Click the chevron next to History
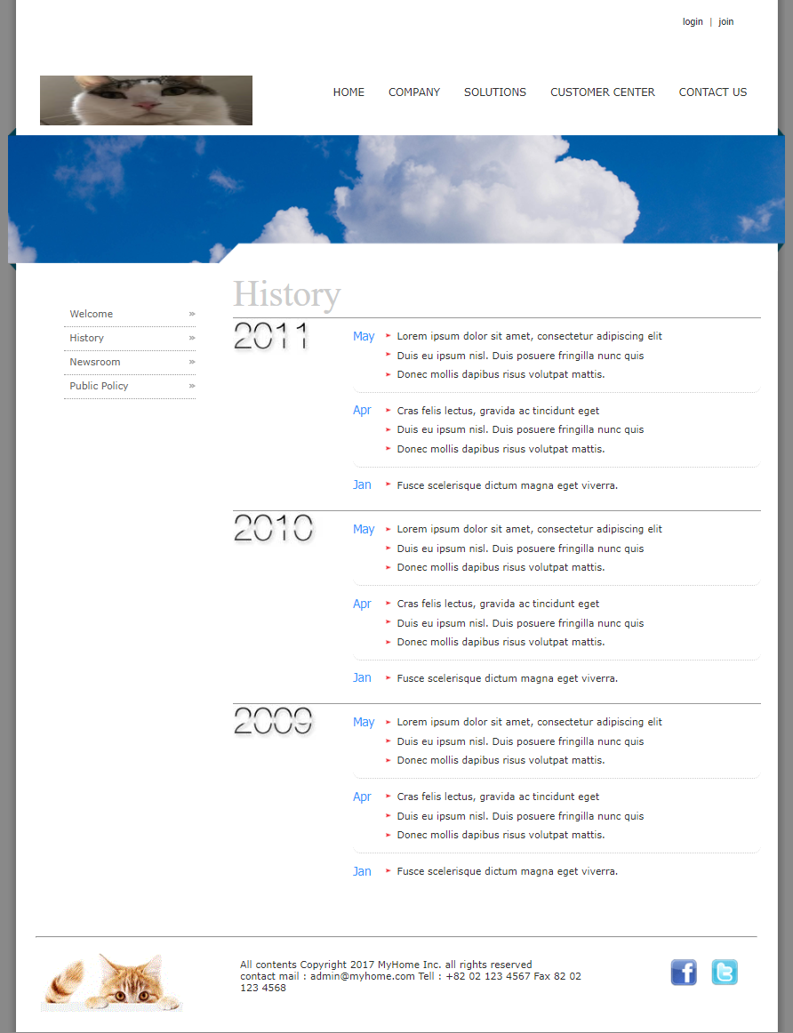Viewport: 793px width, 1033px height. [x=192, y=338]
